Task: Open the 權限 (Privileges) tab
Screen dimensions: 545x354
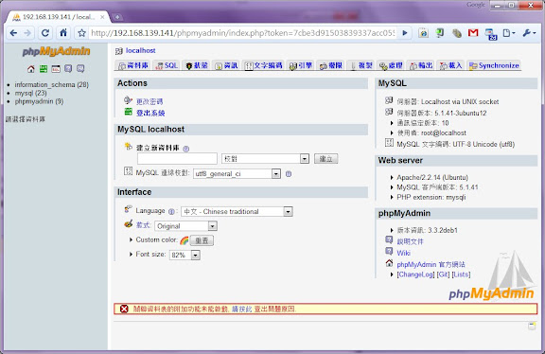Action: point(331,65)
